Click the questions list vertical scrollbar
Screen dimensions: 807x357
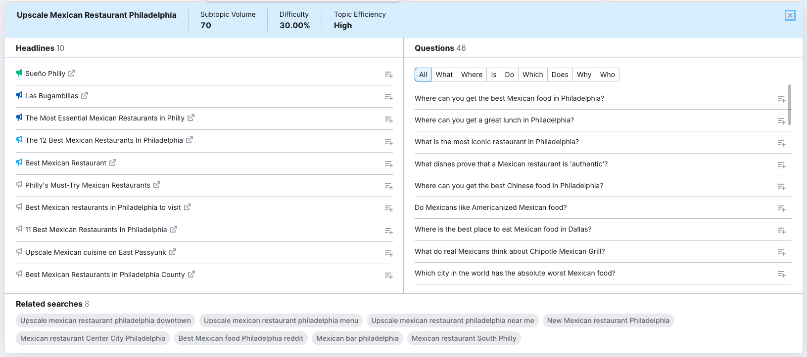[789, 105]
